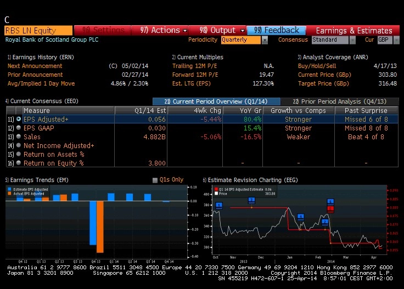Enable Q1s Only checkbox

(x=155, y=180)
